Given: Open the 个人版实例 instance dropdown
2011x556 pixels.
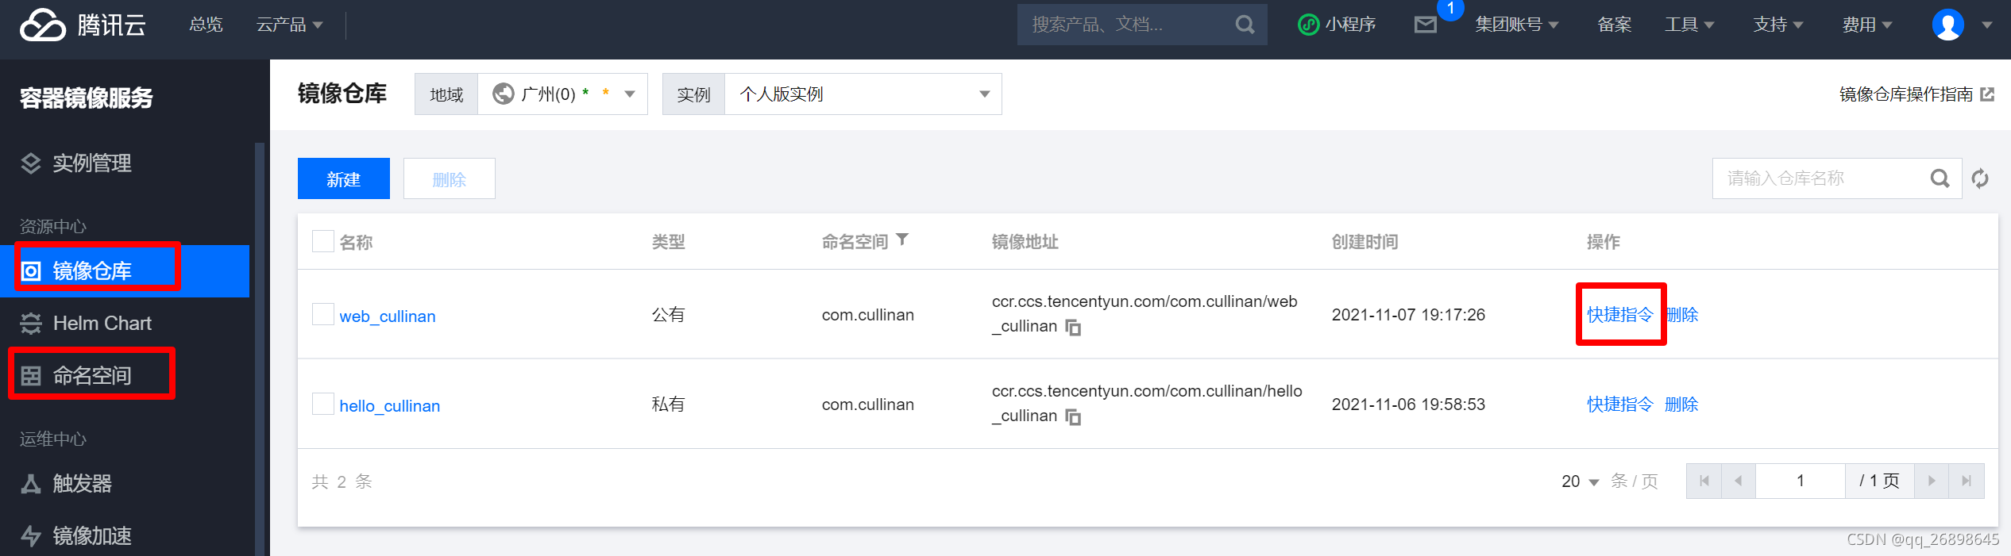Looking at the screenshot, I should pyautogui.click(x=863, y=94).
